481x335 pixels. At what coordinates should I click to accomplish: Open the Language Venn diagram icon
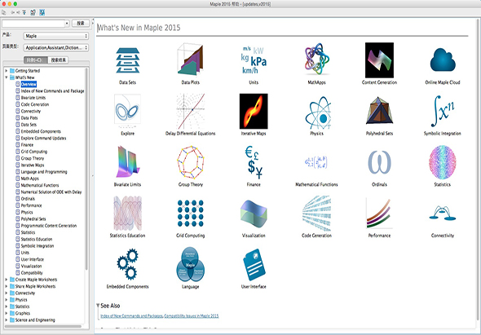point(190,264)
